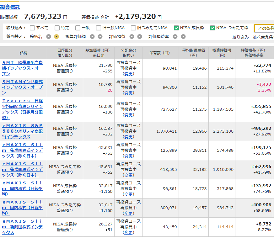Click 変更 link for 国内株式 NISA 成長枠 row
The height and width of the screenshot is (238, 274).
pyautogui.click(x=128, y=194)
